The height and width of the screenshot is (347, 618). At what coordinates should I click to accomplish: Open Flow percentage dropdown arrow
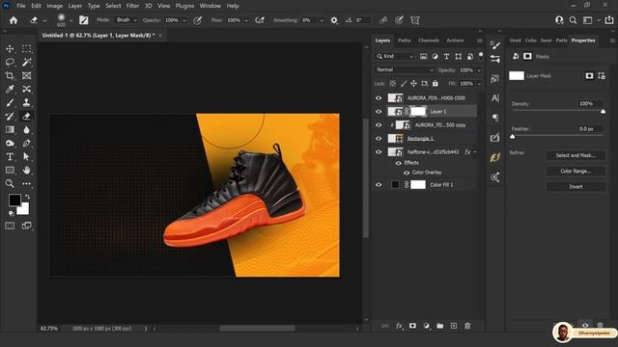(x=246, y=20)
